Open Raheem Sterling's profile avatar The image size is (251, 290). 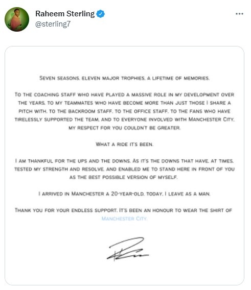click(17, 19)
